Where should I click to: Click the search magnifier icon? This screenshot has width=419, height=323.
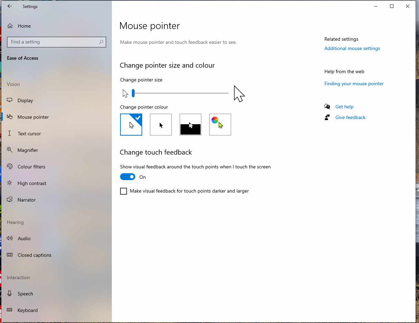tap(101, 42)
